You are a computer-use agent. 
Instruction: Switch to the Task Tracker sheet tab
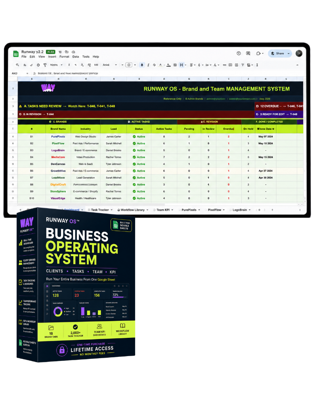(x=100, y=210)
